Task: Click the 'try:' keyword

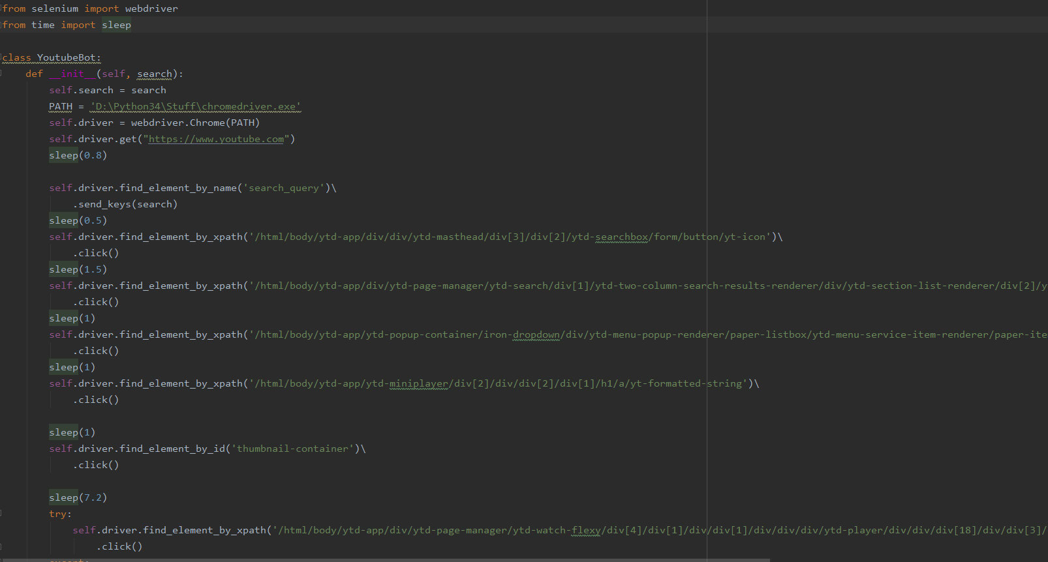Action: pos(61,514)
